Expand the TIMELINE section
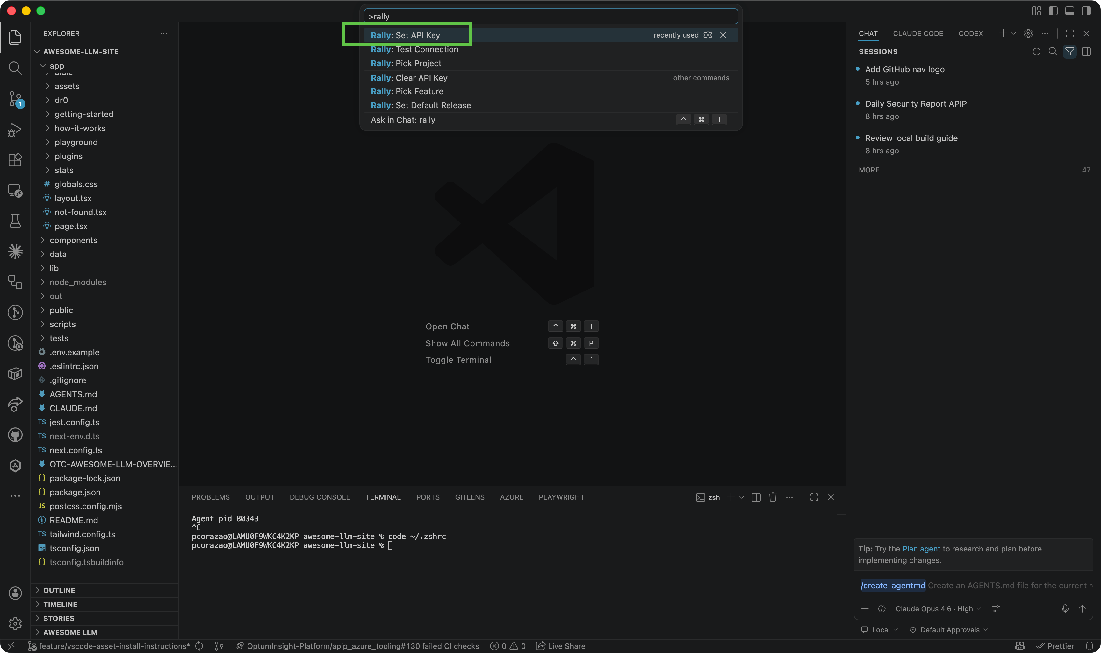Viewport: 1101px width, 653px height. click(60, 604)
